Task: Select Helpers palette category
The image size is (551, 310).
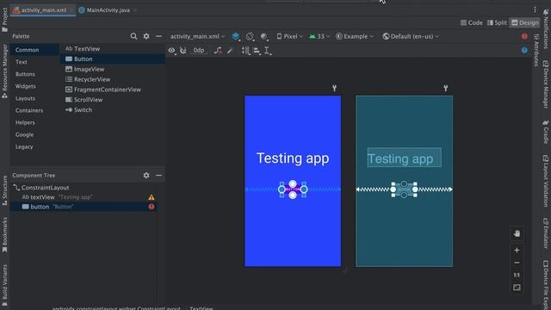Action: (25, 122)
